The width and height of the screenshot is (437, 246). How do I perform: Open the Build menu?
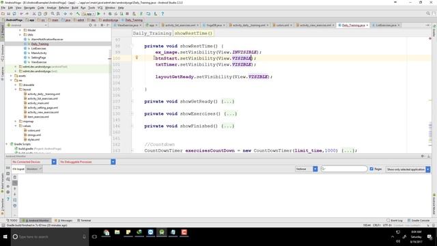[x=75, y=8]
